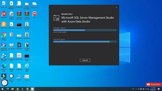Click the 'Overall Progress' label

tap(59, 39)
